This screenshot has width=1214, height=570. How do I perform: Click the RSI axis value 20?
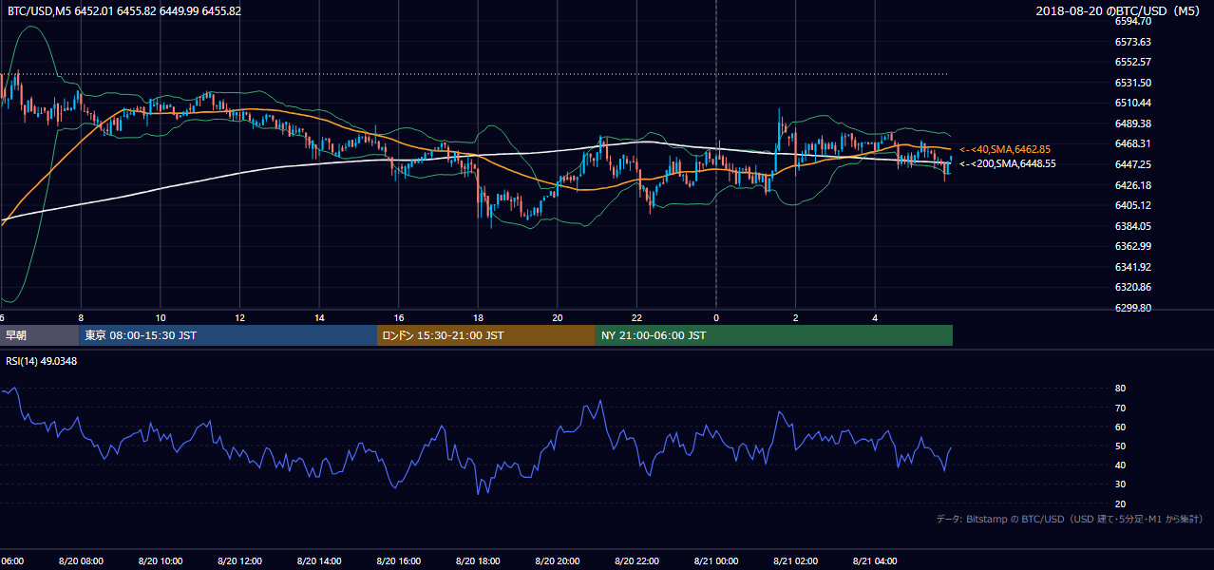click(x=1120, y=503)
